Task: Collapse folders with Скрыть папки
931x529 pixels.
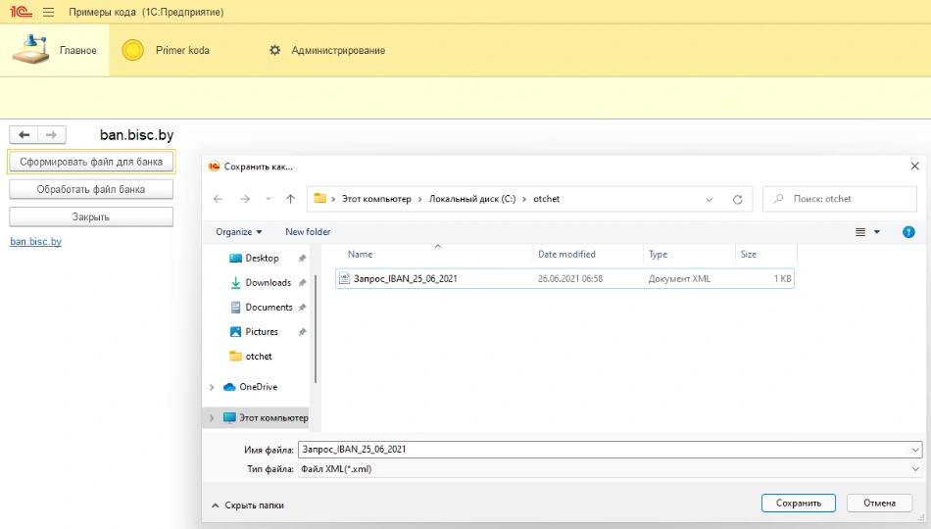Action: click(x=248, y=505)
